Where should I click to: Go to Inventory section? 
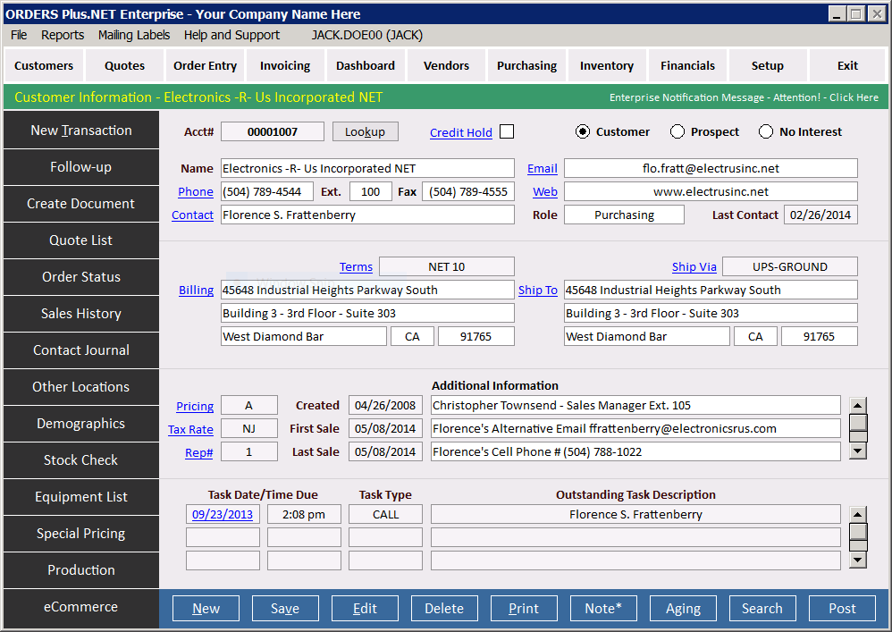click(607, 65)
